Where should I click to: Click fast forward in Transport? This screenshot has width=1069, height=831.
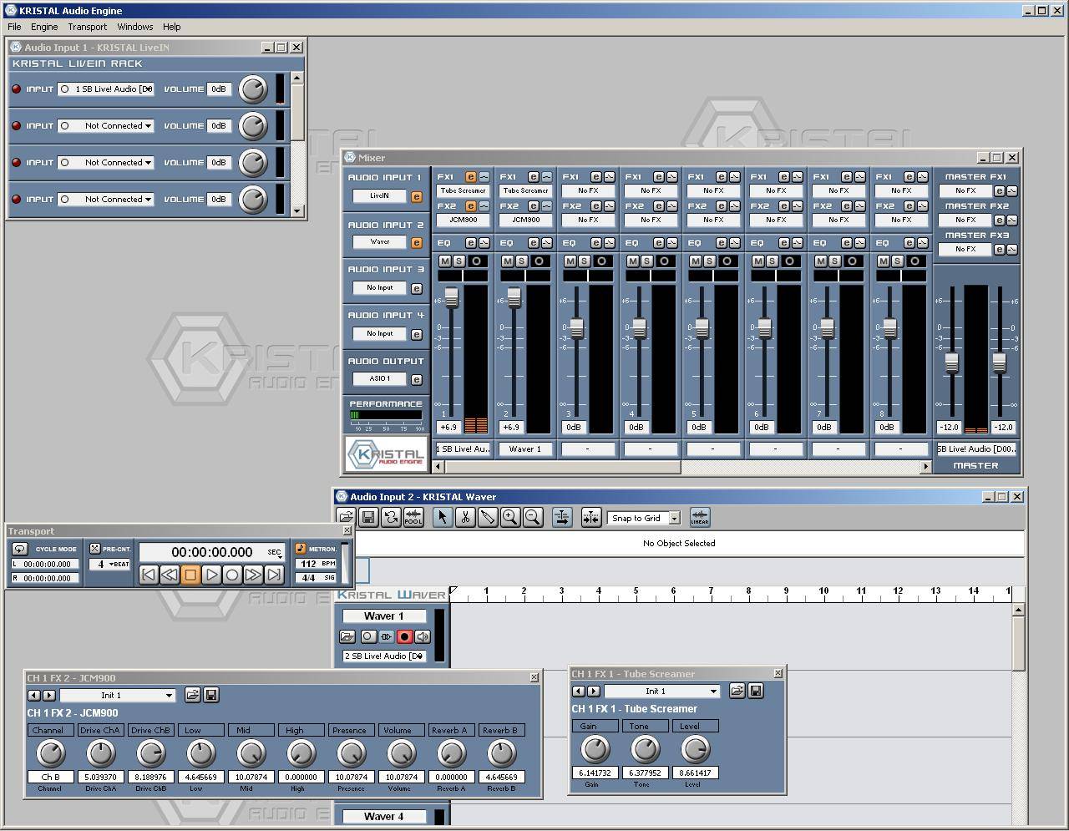tap(253, 575)
